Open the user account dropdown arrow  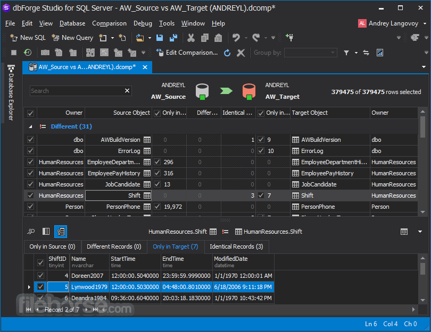pos(425,23)
